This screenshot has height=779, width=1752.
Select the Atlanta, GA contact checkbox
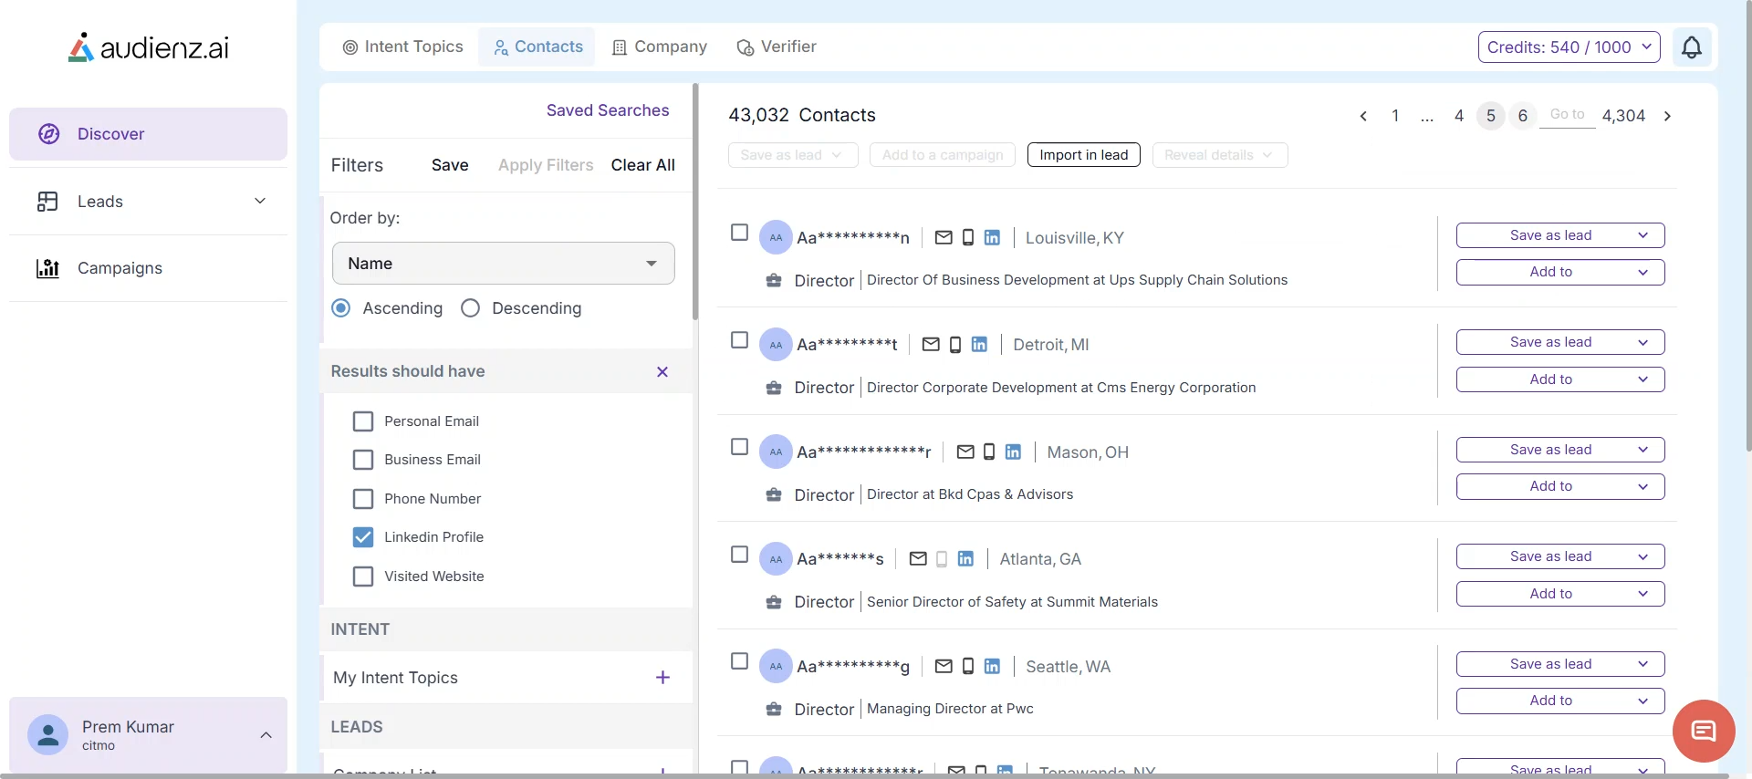(x=740, y=555)
